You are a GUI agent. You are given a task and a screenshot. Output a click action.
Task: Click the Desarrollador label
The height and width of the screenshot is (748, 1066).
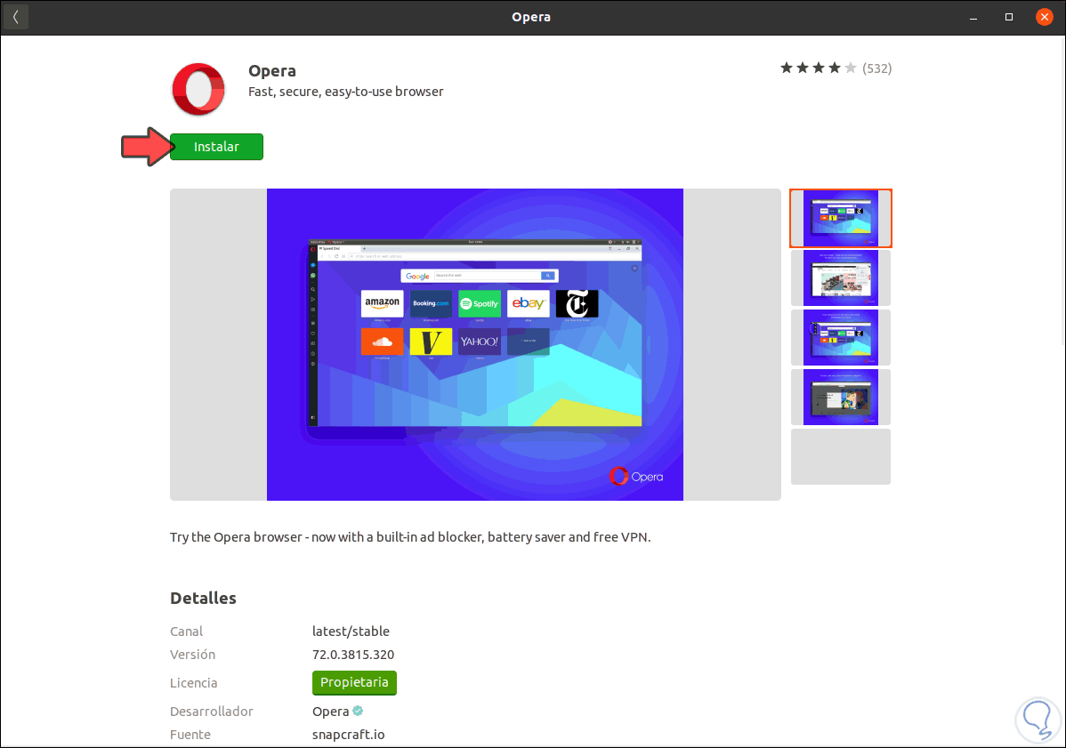pos(212,712)
